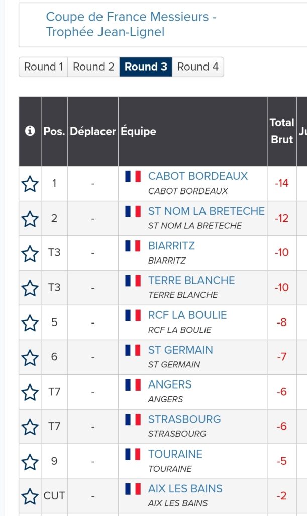The image size is (307, 516).
Task: Switch to the Round 1 tab
Action: [x=44, y=67]
